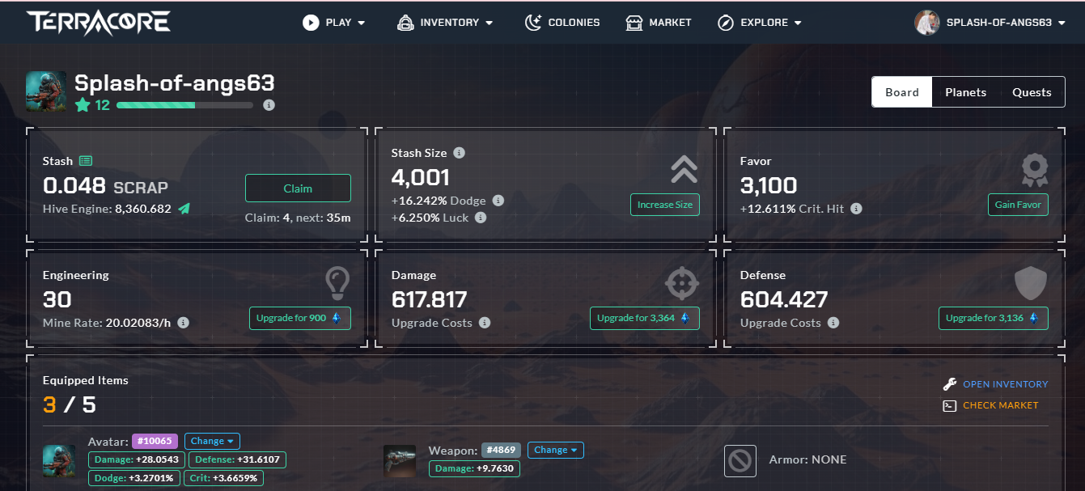This screenshot has width=1085, height=491.
Task: Show Defense Upgrade Costs info
Action: [833, 323]
